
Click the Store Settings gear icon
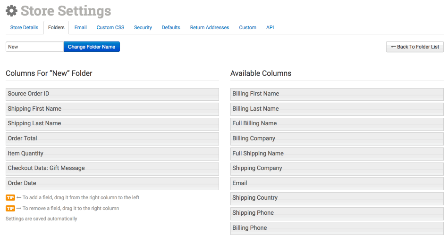pyautogui.click(x=12, y=11)
